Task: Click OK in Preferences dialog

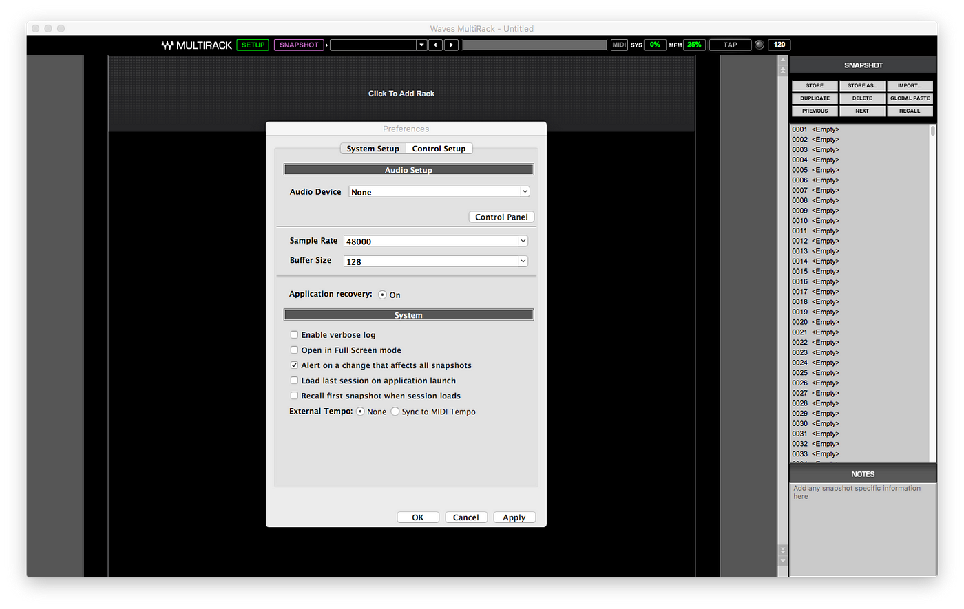Action: pyautogui.click(x=418, y=517)
